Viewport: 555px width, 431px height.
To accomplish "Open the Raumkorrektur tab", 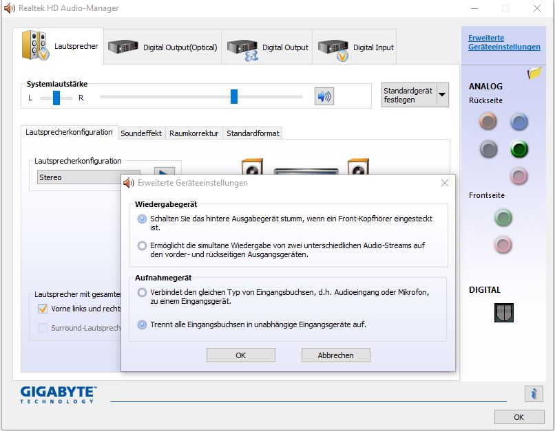I will click(x=193, y=133).
